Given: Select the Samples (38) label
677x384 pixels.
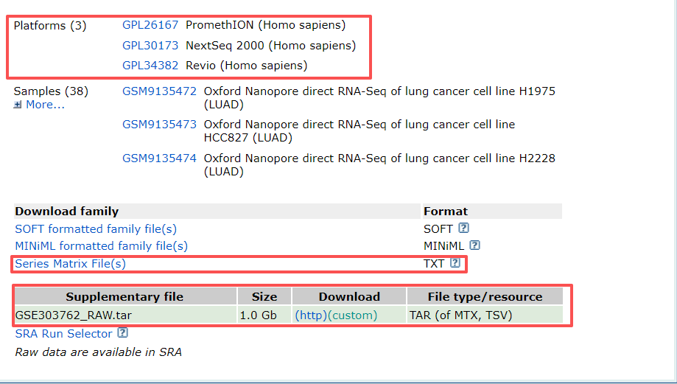Looking at the screenshot, I should pos(51,91).
